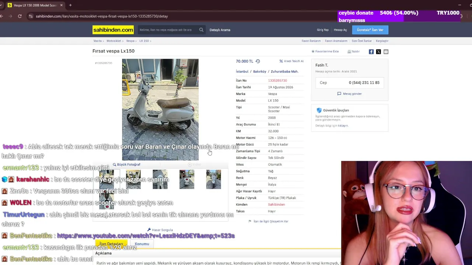
Task: Click the listing date 19 Ağustos 2026
Action: coord(281,87)
